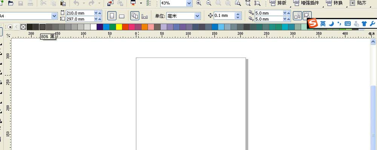Screen dimensions: 377x150
Task: Click the No Color X swatch
Action: coord(23,27)
